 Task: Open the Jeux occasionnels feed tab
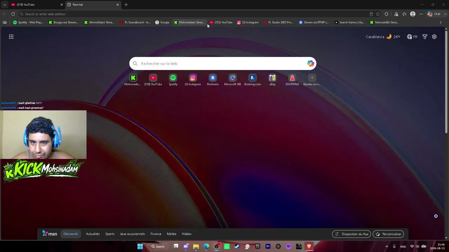click(132, 234)
